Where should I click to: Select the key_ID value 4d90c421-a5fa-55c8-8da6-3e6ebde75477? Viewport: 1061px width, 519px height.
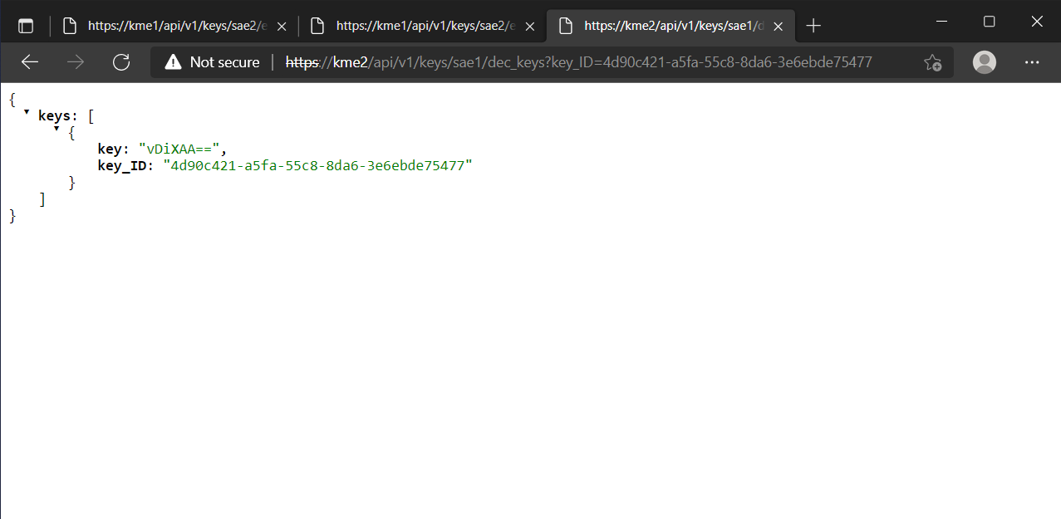[x=317, y=165]
